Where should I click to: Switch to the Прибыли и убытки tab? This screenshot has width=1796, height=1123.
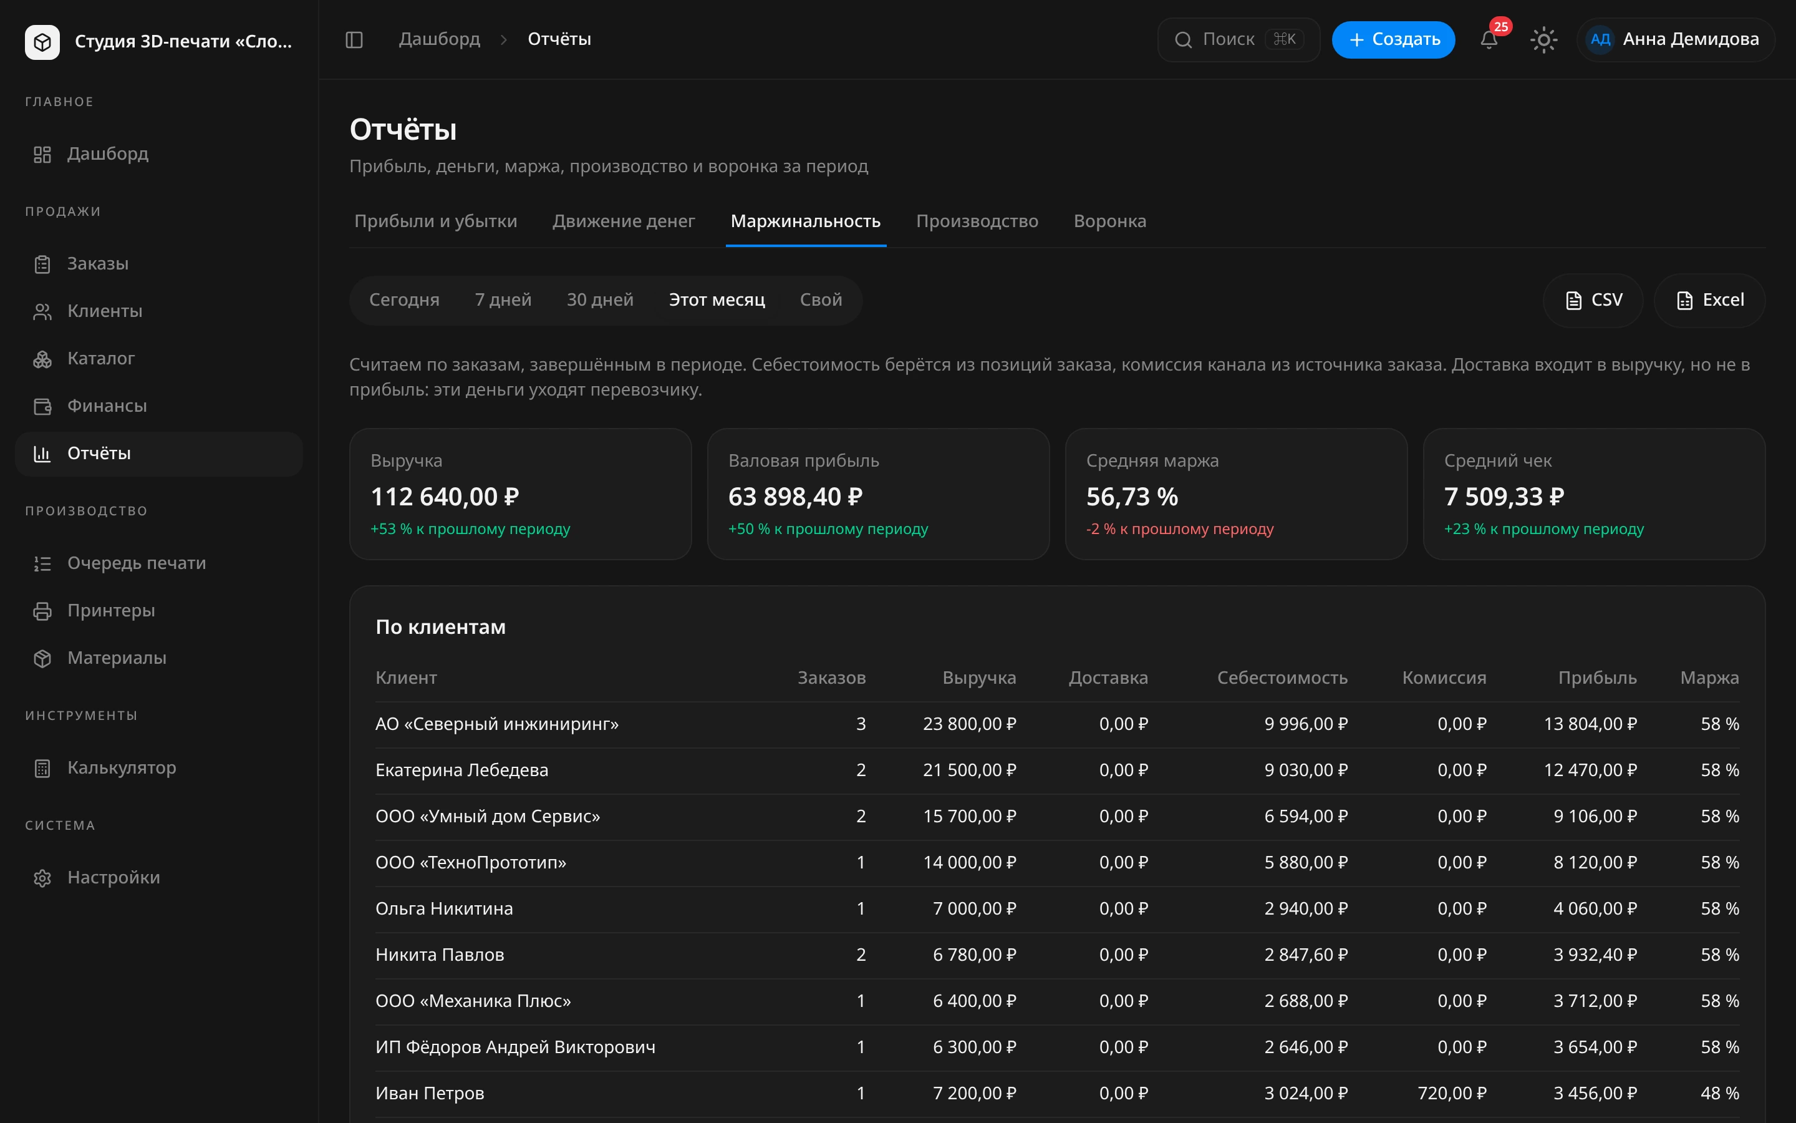pyautogui.click(x=436, y=221)
